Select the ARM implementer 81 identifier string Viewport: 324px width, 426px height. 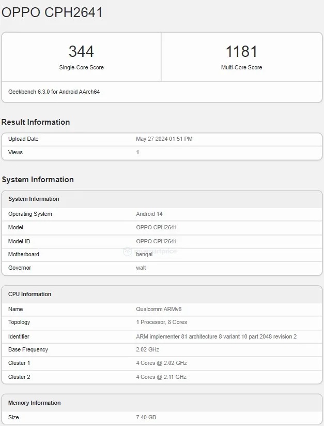coord(217,336)
